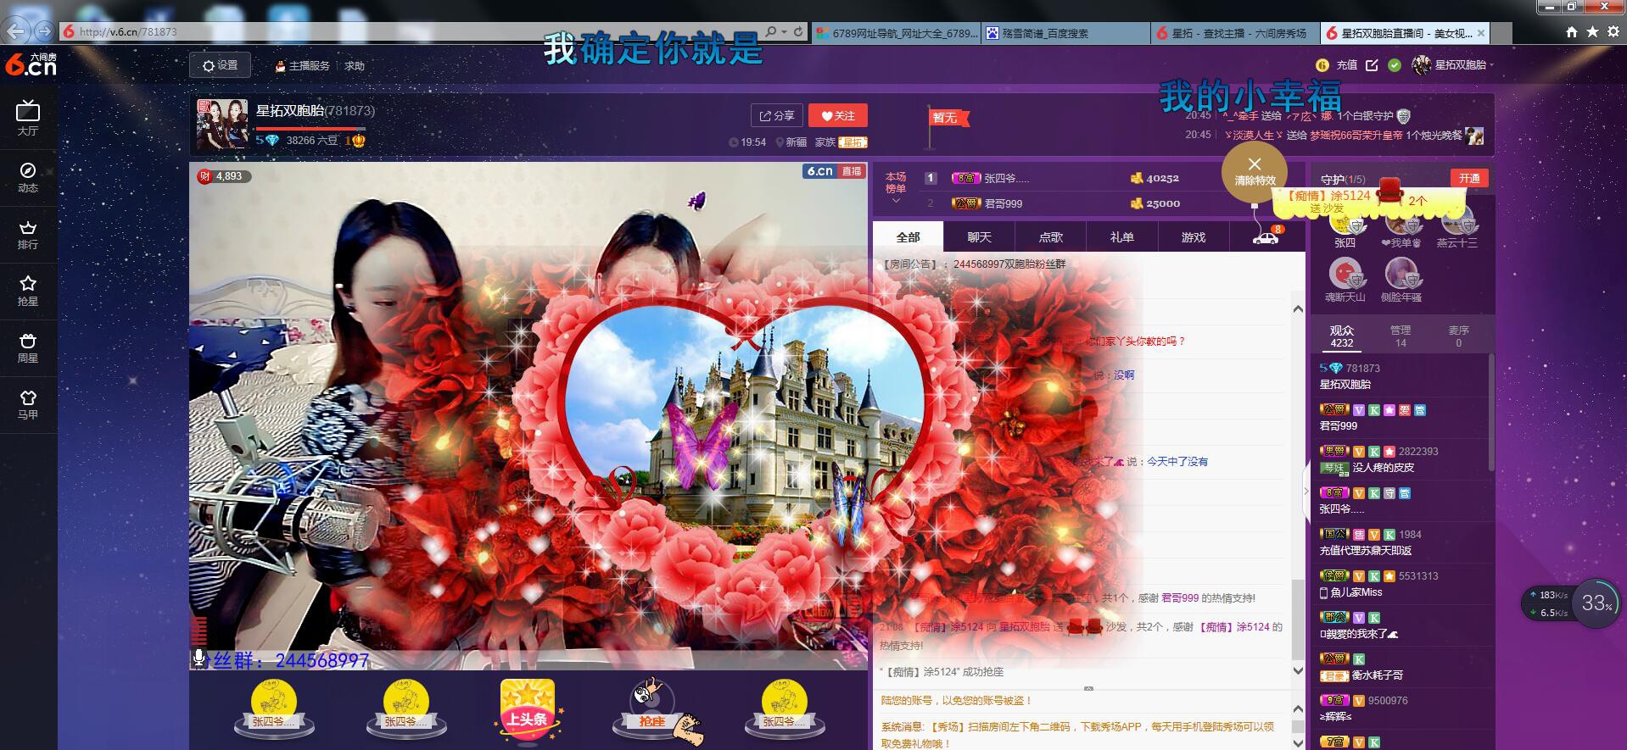Click 清除特效 to clear effects

(1255, 171)
